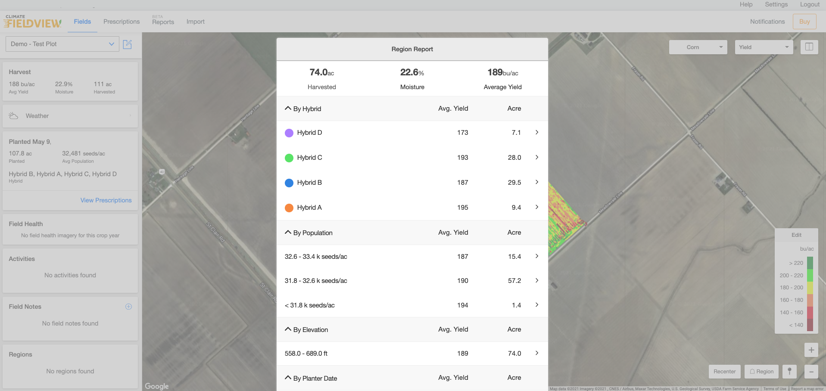Screen dimensions: 826x391
Task: Open the Yield layer dropdown
Action: point(764,47)
